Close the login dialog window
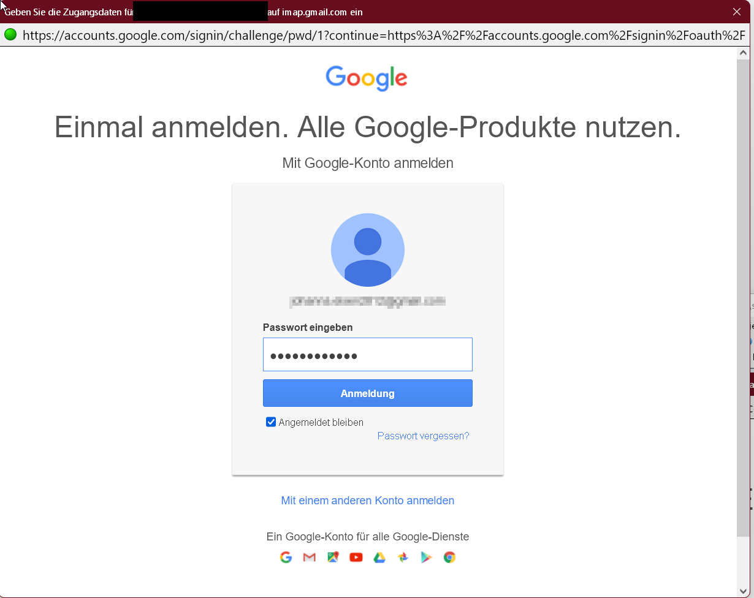 tap(737, 12)
